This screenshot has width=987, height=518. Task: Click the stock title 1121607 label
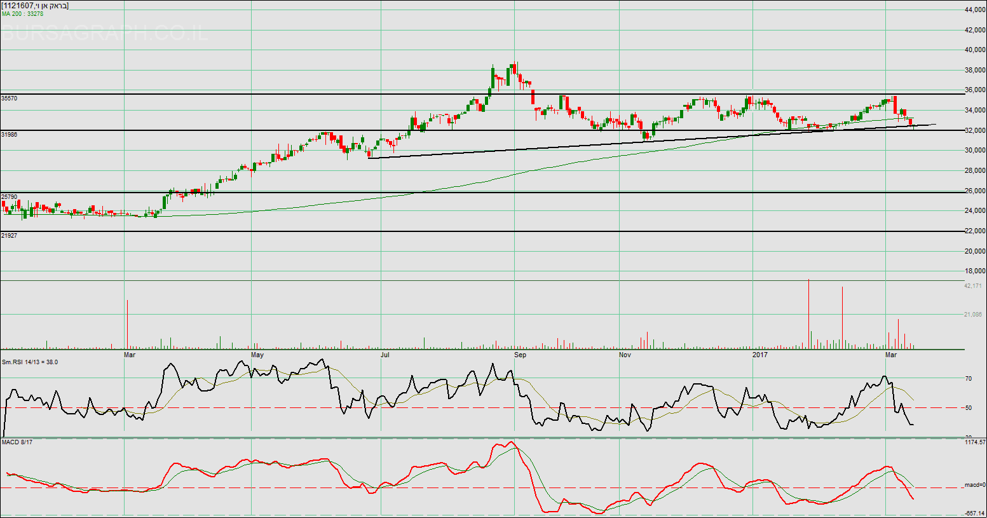click(35, 6)
